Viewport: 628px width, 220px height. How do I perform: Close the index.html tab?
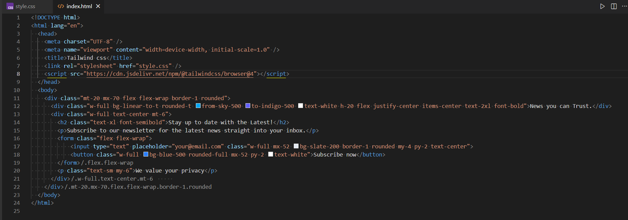(x=98, y=6)
